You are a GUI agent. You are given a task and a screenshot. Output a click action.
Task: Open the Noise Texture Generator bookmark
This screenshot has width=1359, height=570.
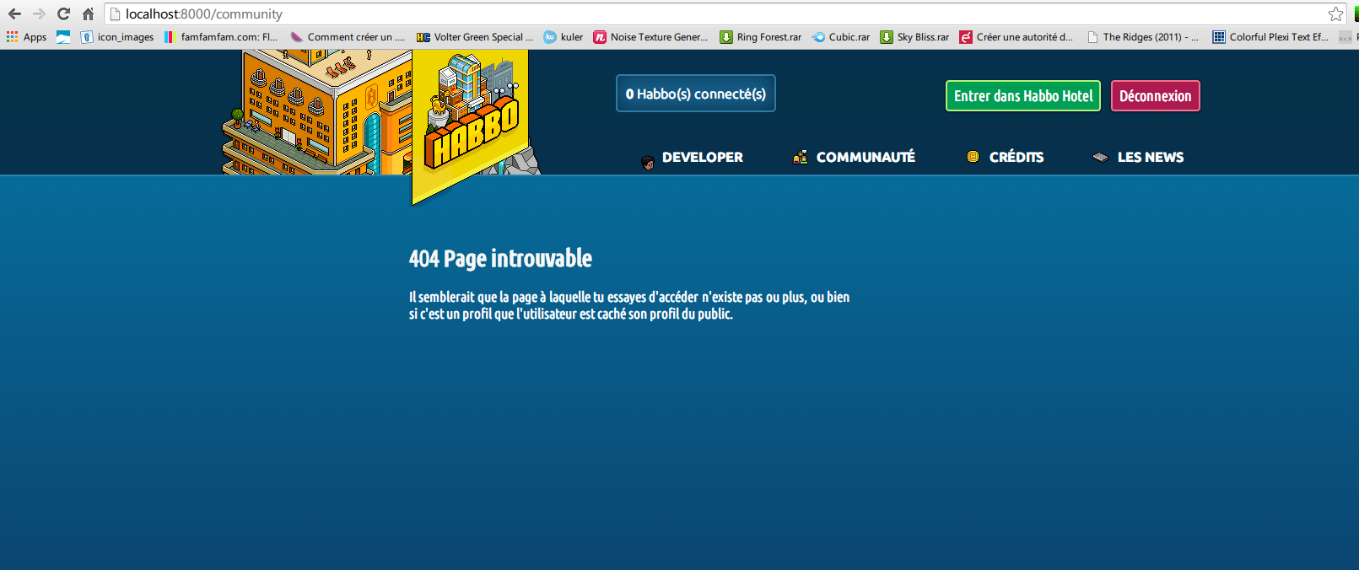tap(650, 37)
